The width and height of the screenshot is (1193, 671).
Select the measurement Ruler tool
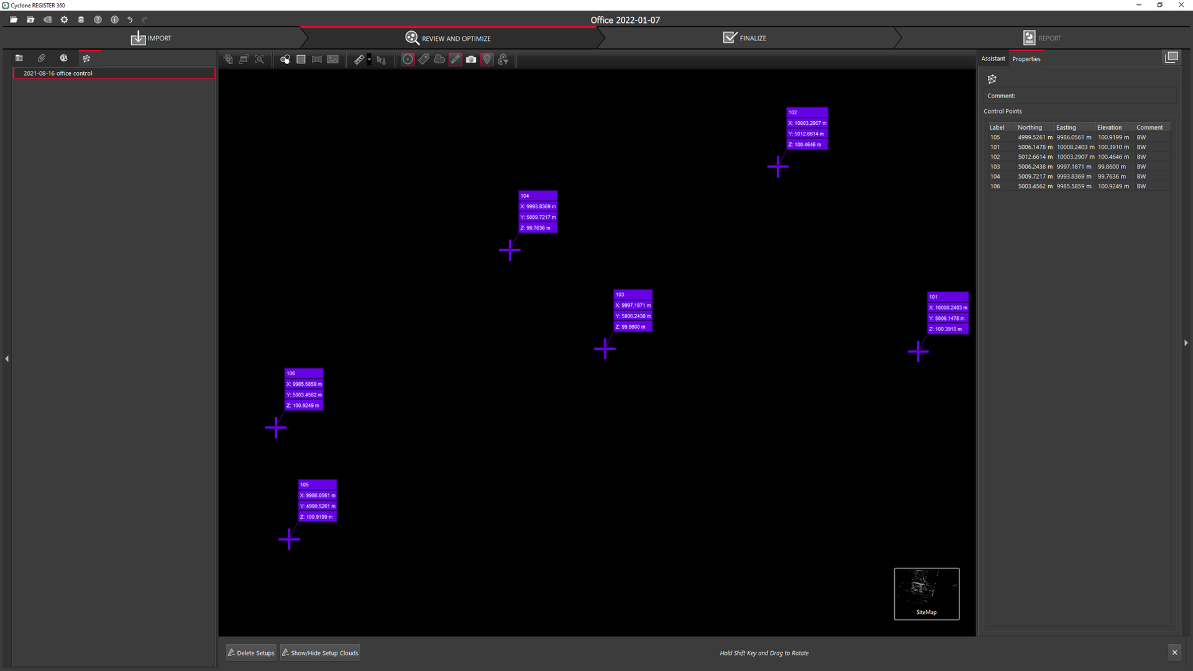click(359, 60)
